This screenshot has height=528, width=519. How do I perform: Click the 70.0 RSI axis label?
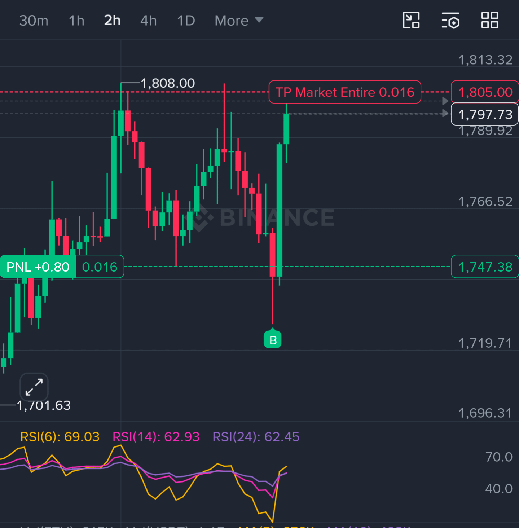499,457
